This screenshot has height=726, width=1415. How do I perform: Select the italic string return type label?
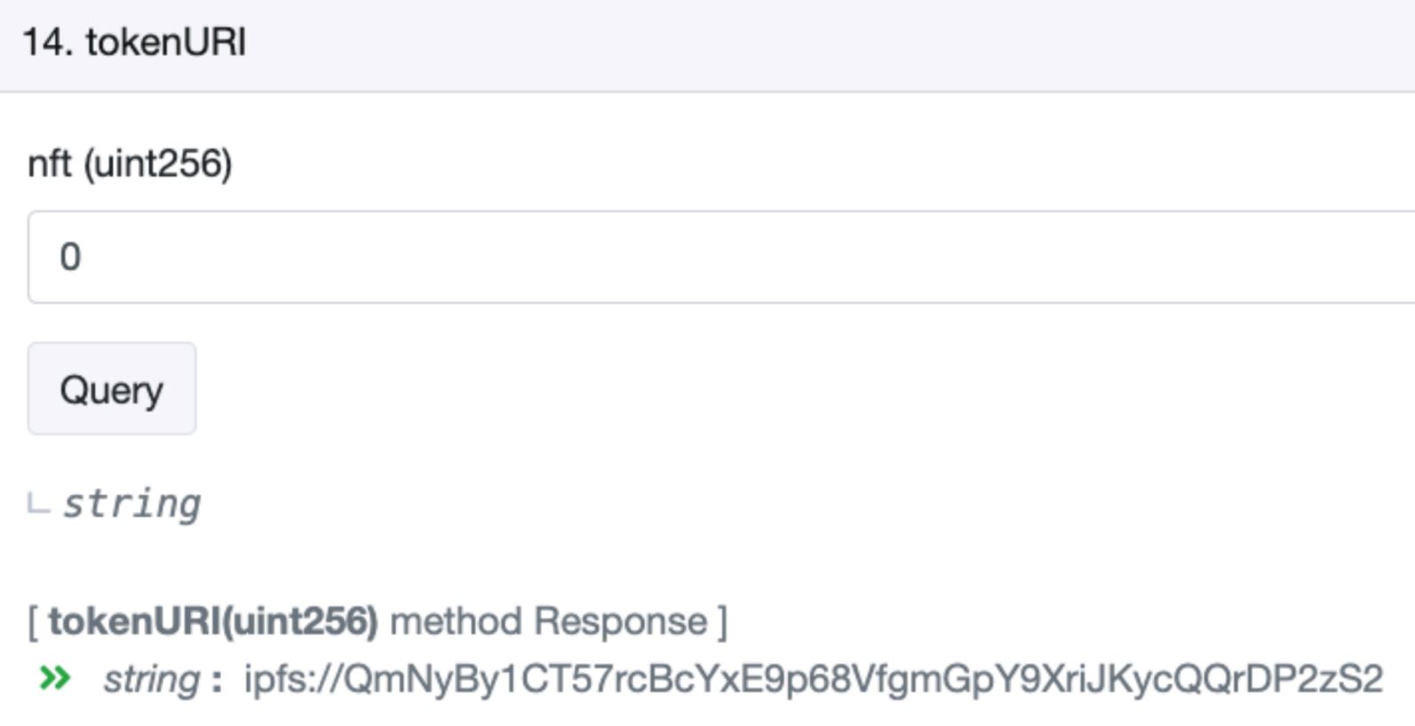coord(131,504)
